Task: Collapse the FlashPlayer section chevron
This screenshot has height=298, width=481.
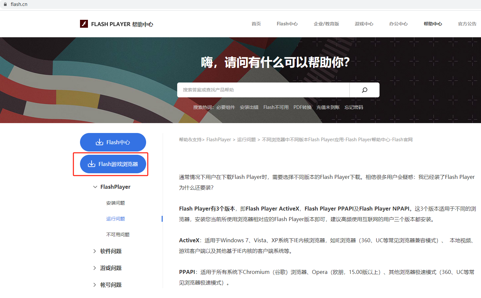Action: coord(95,187)
